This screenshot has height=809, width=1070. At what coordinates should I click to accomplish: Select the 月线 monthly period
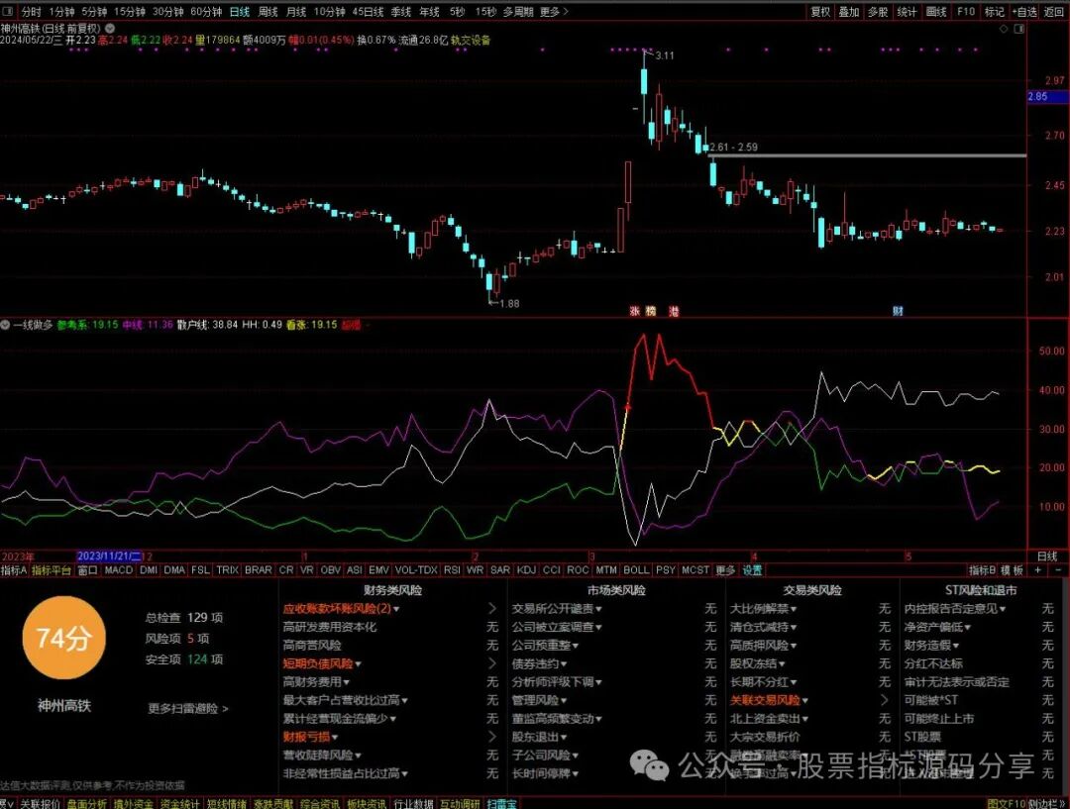tap(296, 12)
